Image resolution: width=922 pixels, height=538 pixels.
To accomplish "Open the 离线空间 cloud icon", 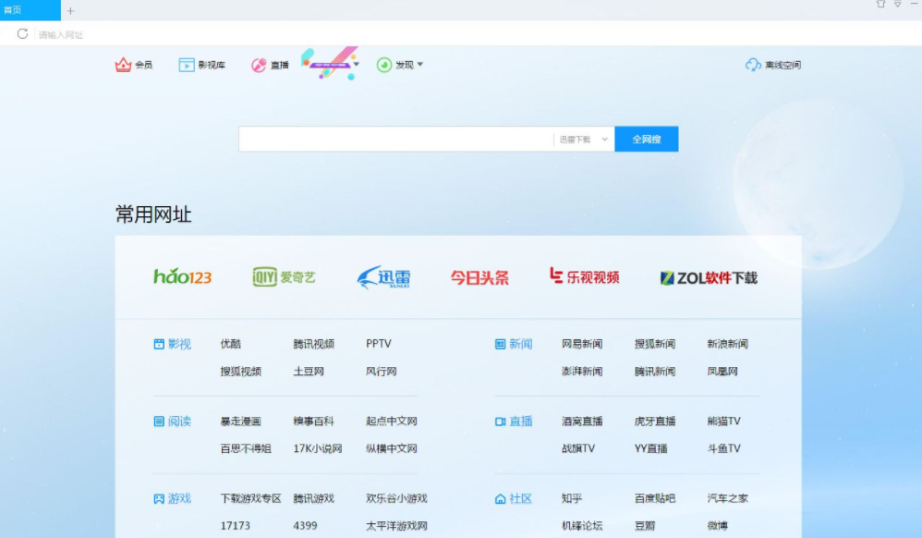I will pyautogui.click(x=753, y=65).
